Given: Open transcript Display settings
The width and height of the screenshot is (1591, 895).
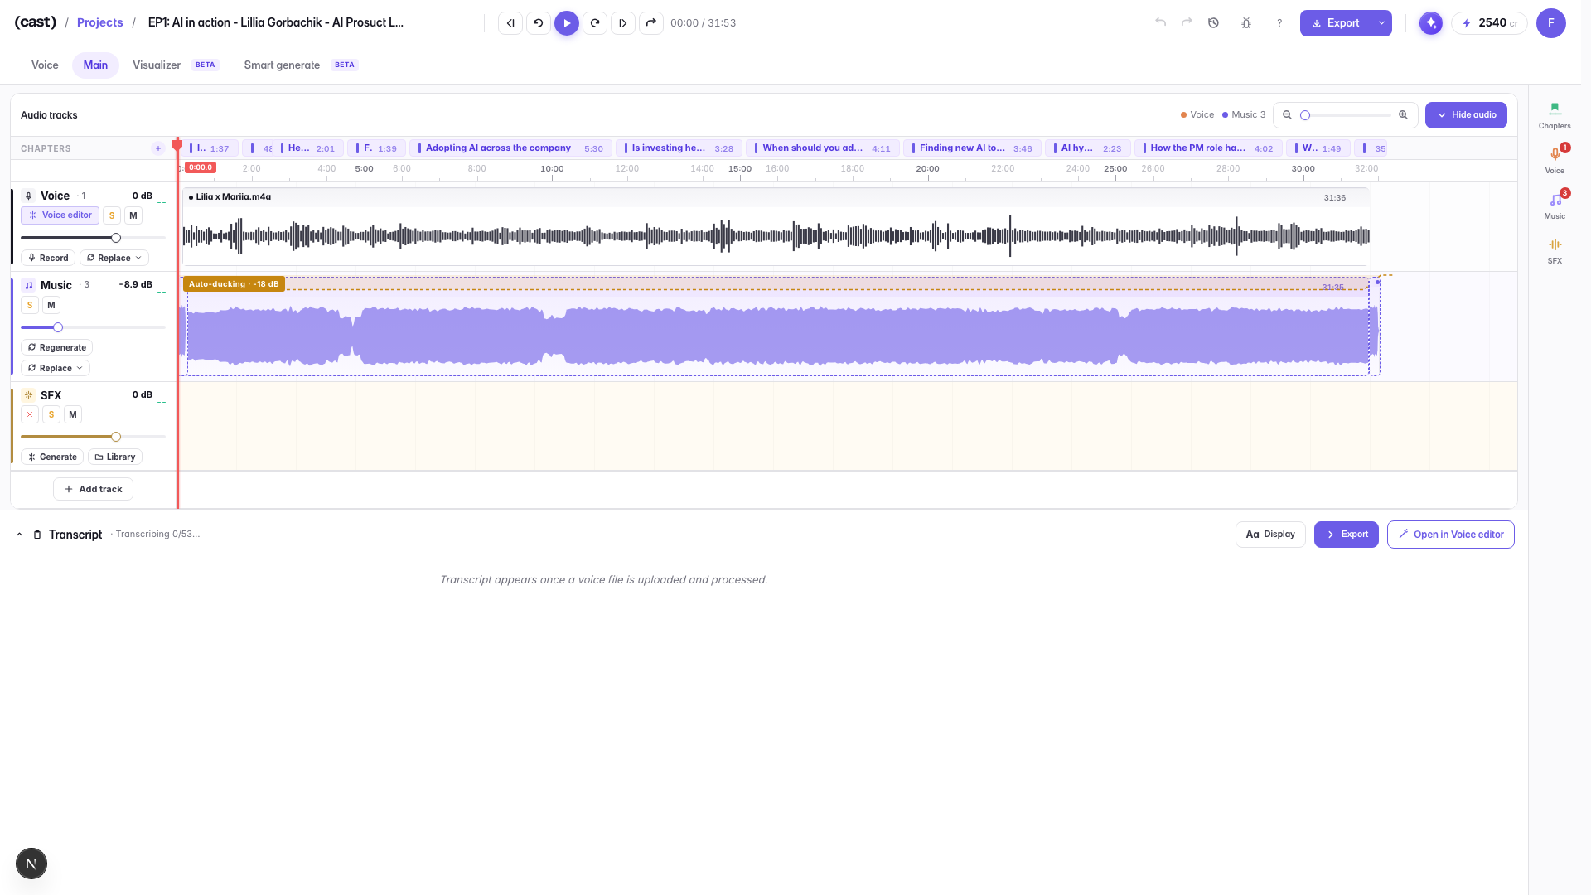Looking at the screenshot, I should tap(1270, 535).
